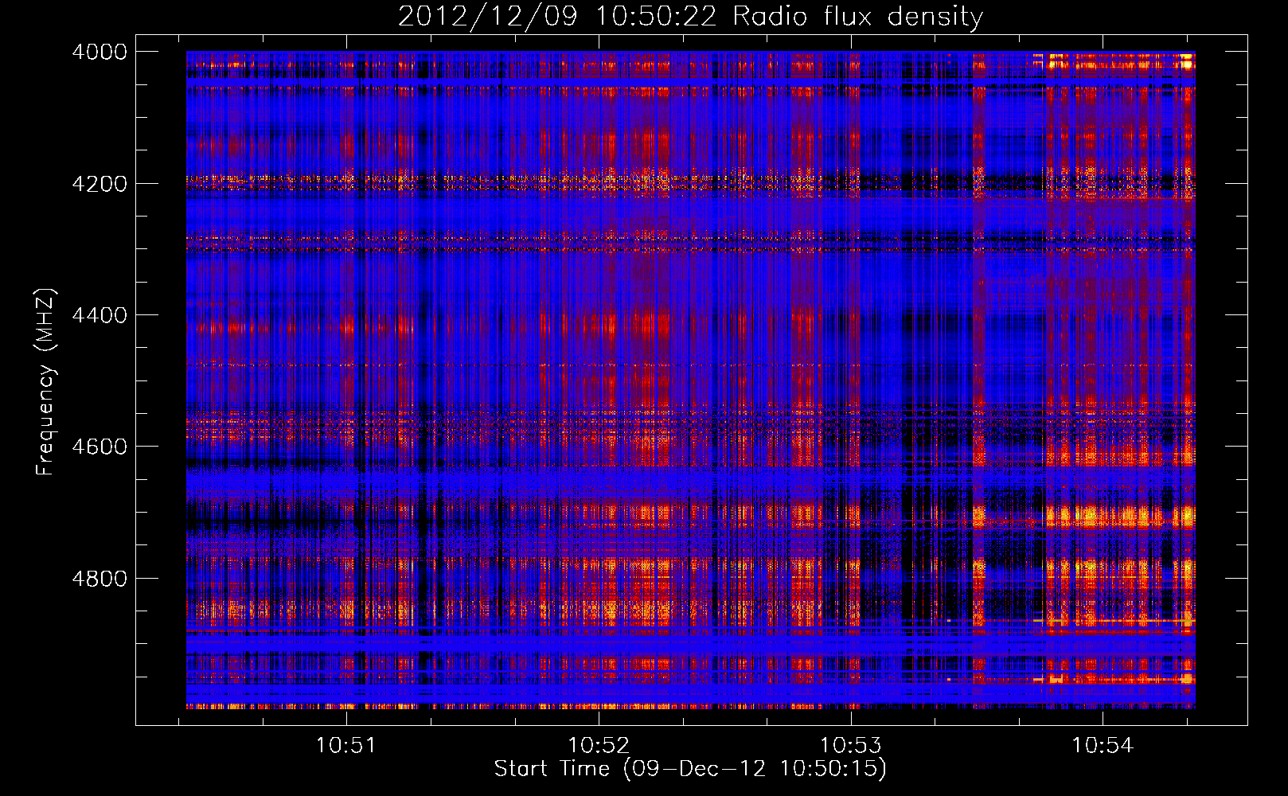Click the plot title '2012/12/09 10:50:22 Radio flux density'
This screenshot has width=1288, height=796.
coord(690,17)
